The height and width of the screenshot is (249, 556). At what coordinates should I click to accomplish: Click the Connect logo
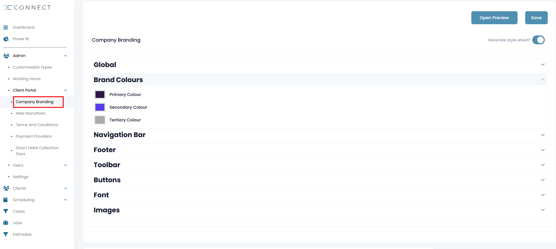tap(27, 7)
